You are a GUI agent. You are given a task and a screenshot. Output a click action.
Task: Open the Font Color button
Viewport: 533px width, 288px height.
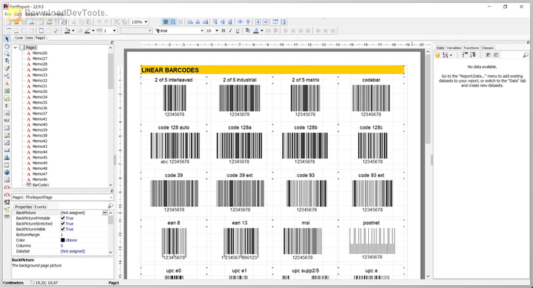256,31
